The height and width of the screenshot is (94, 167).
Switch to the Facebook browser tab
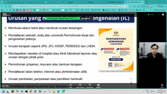pyautogui.click(x=74, y=2)
